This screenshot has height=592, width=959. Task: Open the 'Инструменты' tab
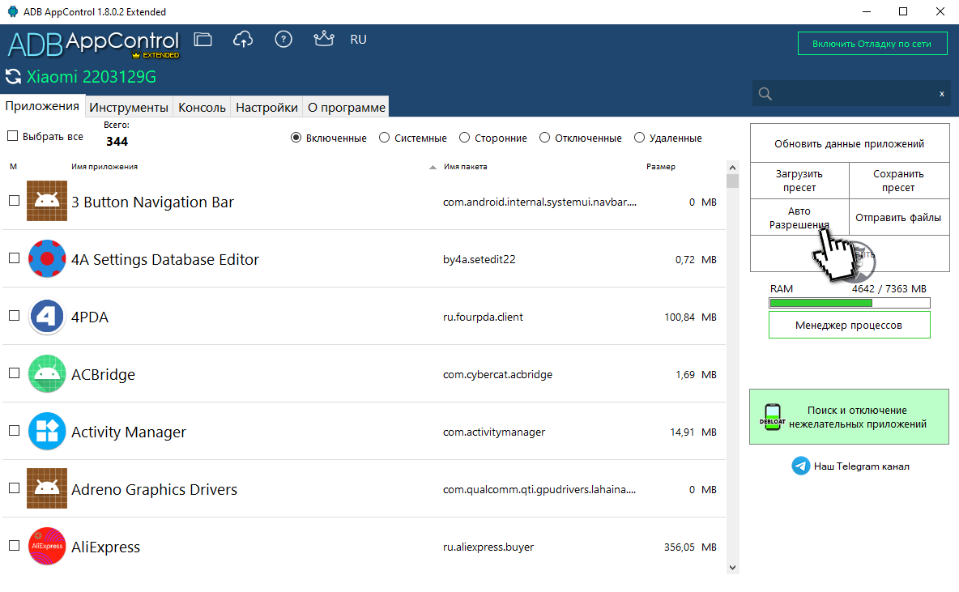pos(129,107)
